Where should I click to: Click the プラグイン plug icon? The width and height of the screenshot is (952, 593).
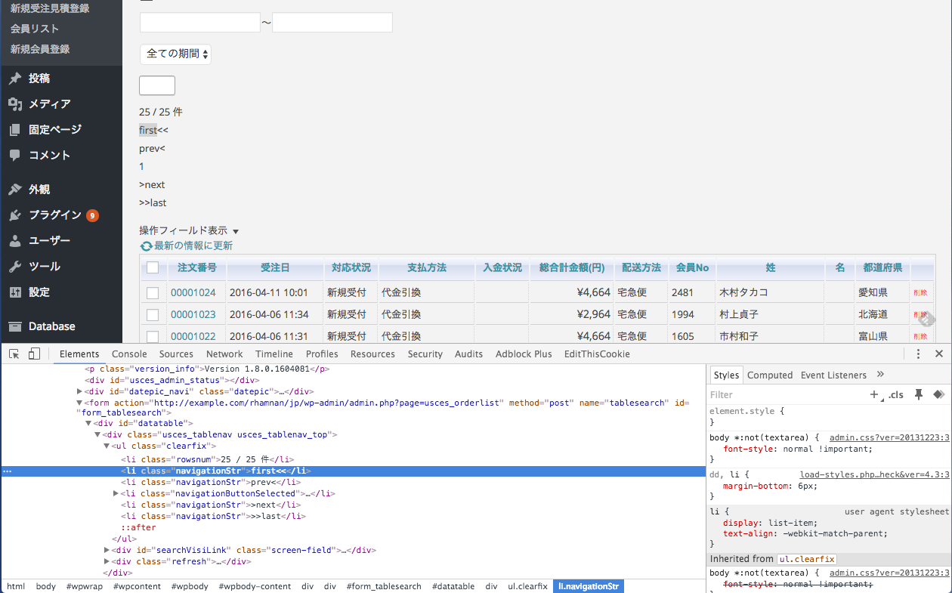tap(15, 215)
